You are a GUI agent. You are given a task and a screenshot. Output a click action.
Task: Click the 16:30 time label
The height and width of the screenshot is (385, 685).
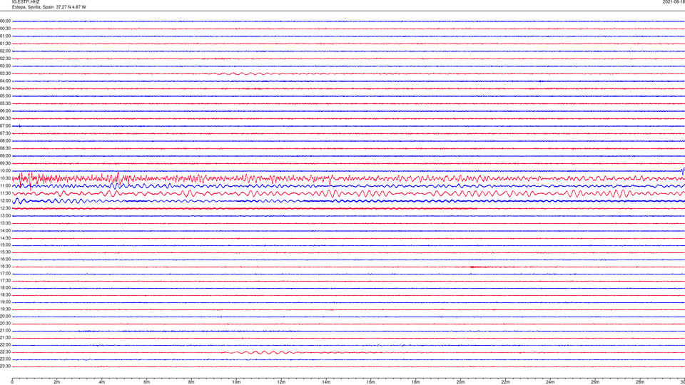(5, 266)
